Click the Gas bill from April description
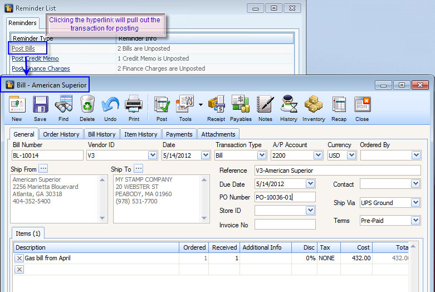435x292 pixels. pos(48,258)
